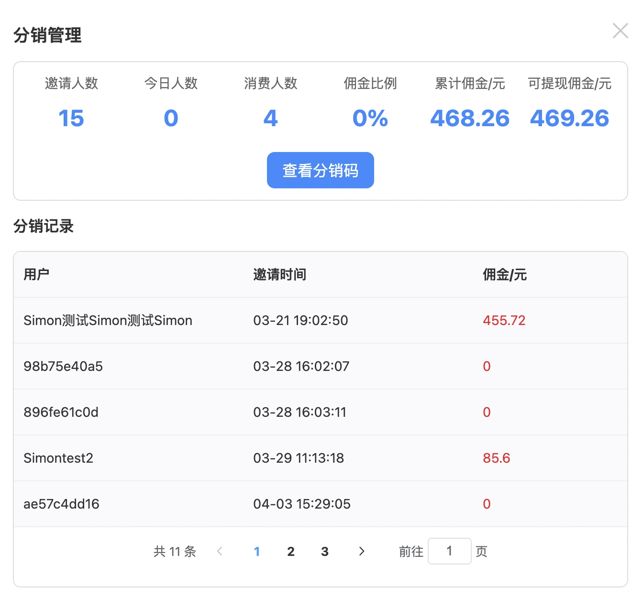Select the Simon测试Simon测试Simon user row
The width and height of the screenshot is (643, 608).
tap(108, 320)
